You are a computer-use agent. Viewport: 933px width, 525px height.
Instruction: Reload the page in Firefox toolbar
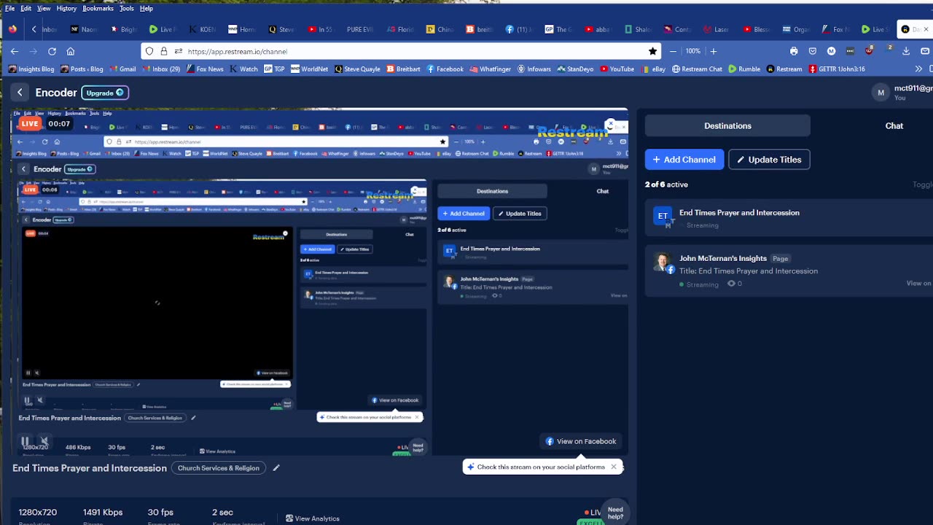pyautogui.click(x=52, y=51)
